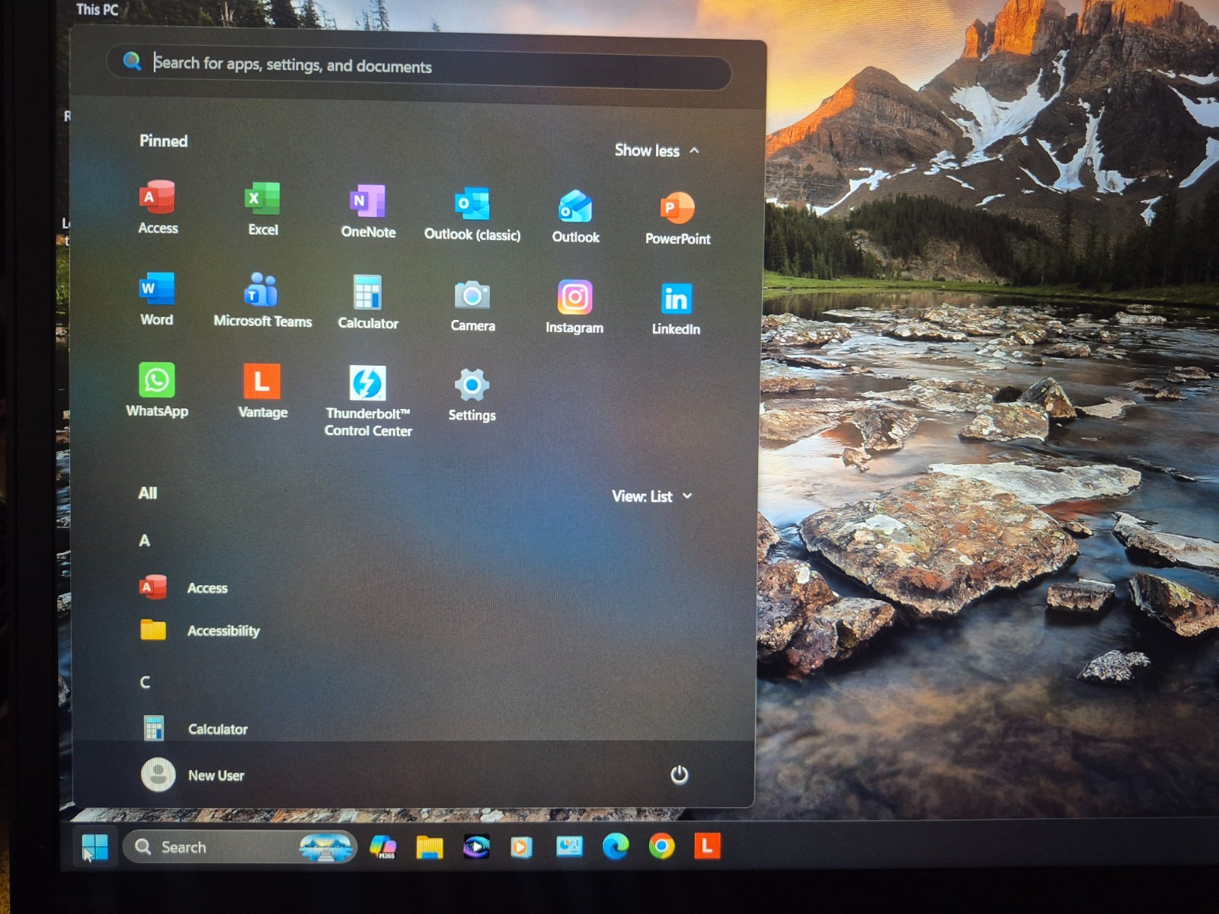Select This PC desktop icon
1219x914 pixels.
click(97, 9)
